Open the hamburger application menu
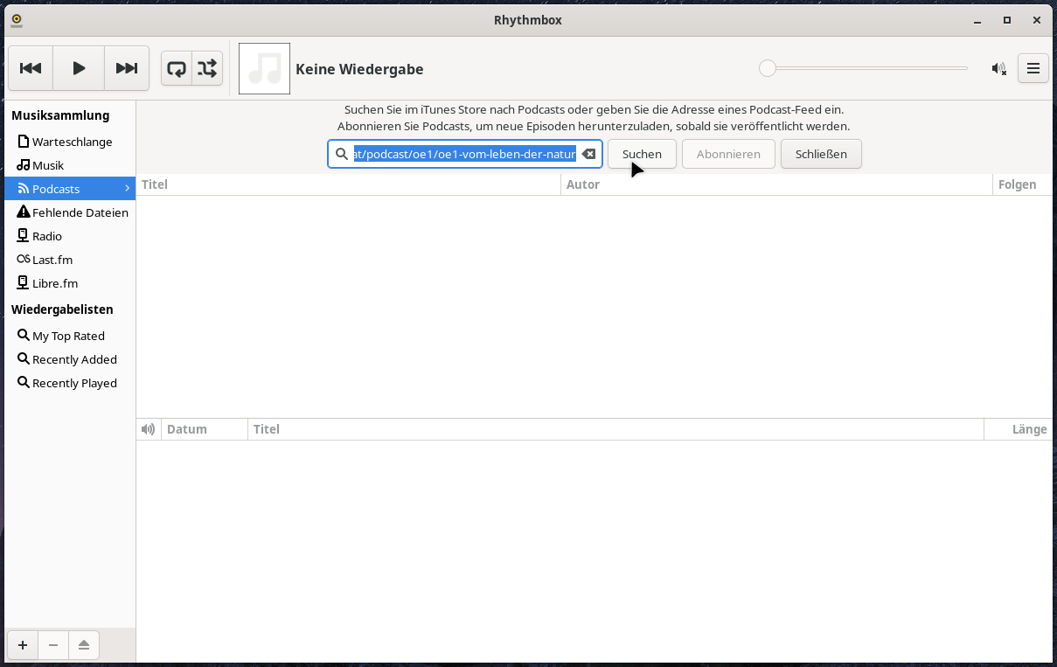Viewport: 1057px width, 667px height. [1033, 68]
